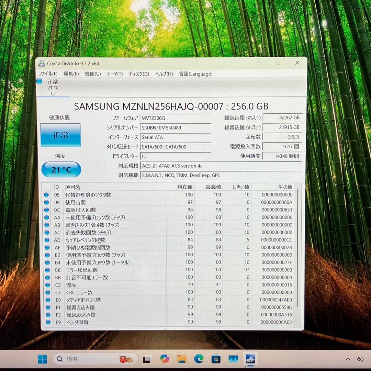This screenshot has width=371, height=371.
Task: Open Microsoft Store from the taskbar
Action: [x=216, y=359]
